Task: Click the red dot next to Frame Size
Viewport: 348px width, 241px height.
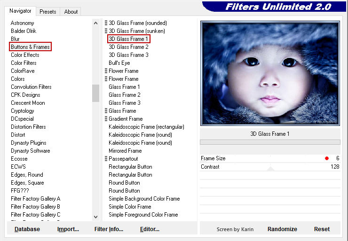Action: click(326, 158)
